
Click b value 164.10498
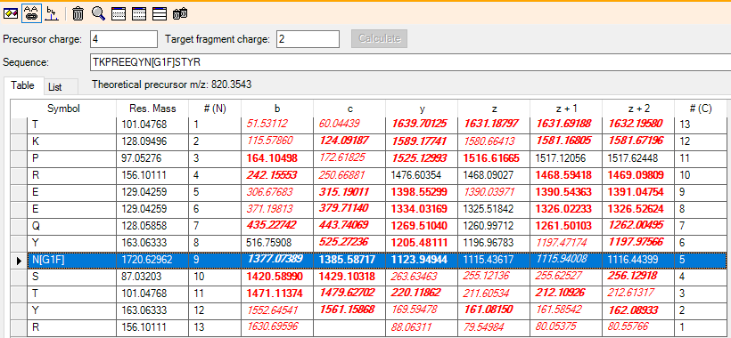[277, 158]
